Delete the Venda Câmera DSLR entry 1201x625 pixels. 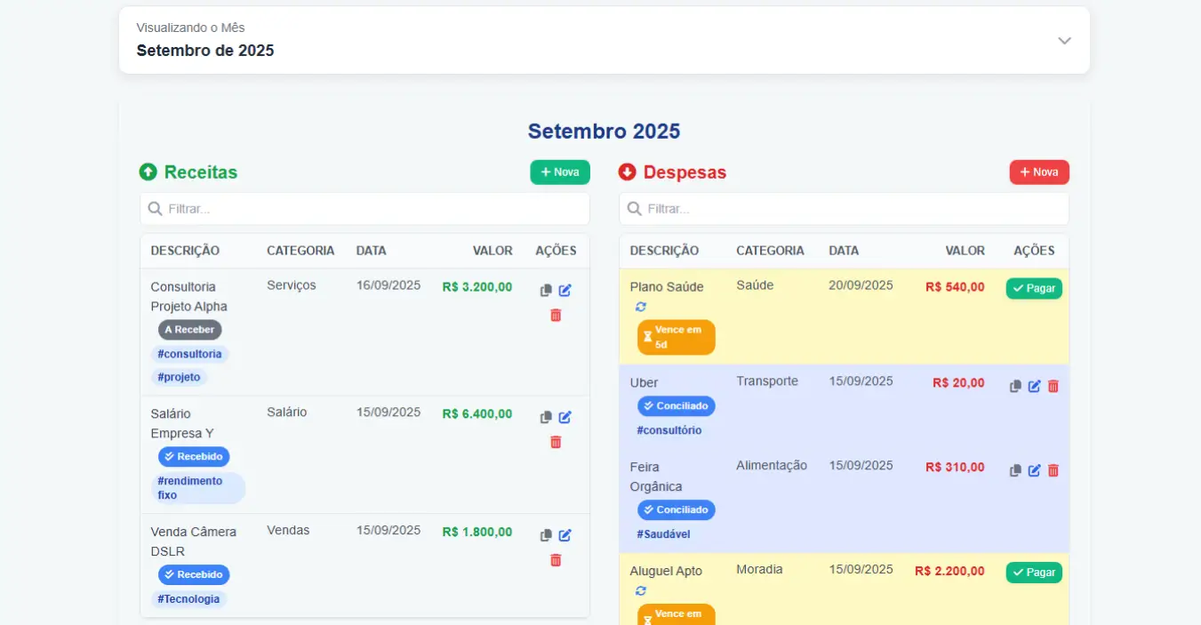[x=556, y=560]
